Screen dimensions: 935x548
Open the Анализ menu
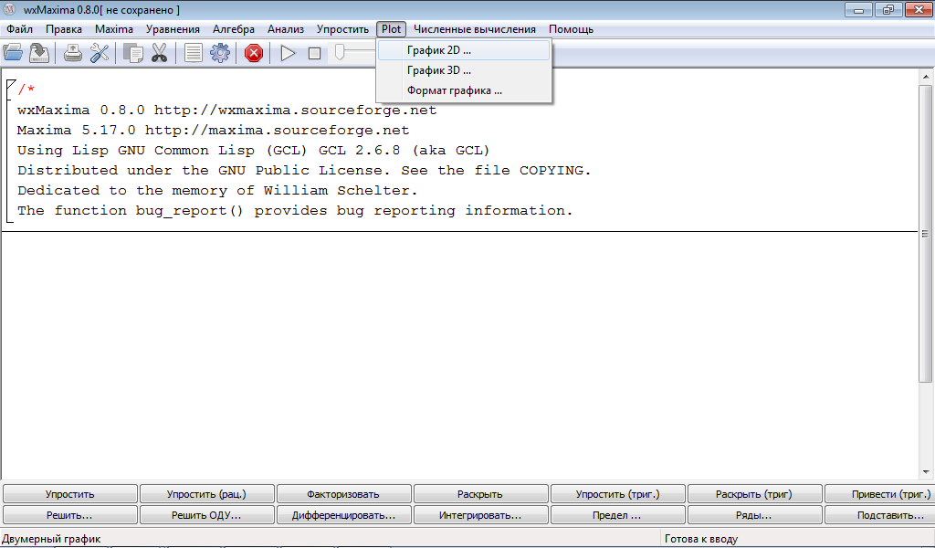click(x=286, y=29)
